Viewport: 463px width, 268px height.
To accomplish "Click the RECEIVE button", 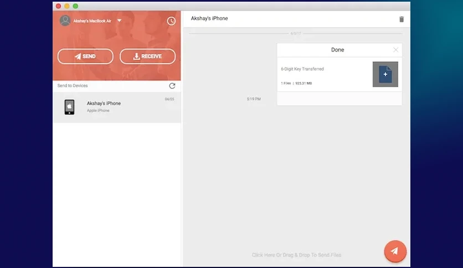I will (x=148, y=56).
